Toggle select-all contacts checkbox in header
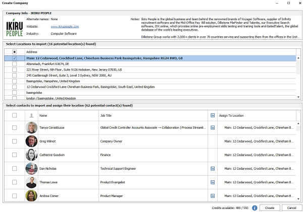 pyautogui.click(x=14, y=115)
